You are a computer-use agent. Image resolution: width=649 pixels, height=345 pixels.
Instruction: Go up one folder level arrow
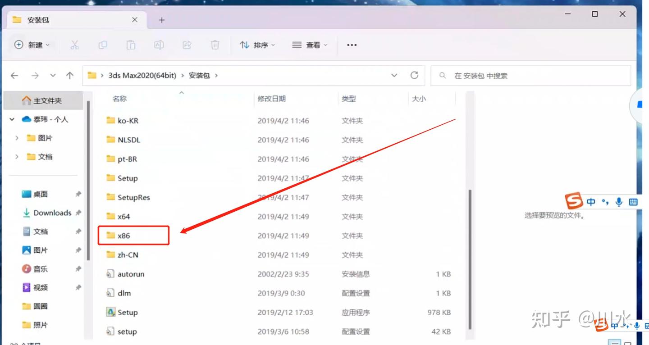click(70, 76)
